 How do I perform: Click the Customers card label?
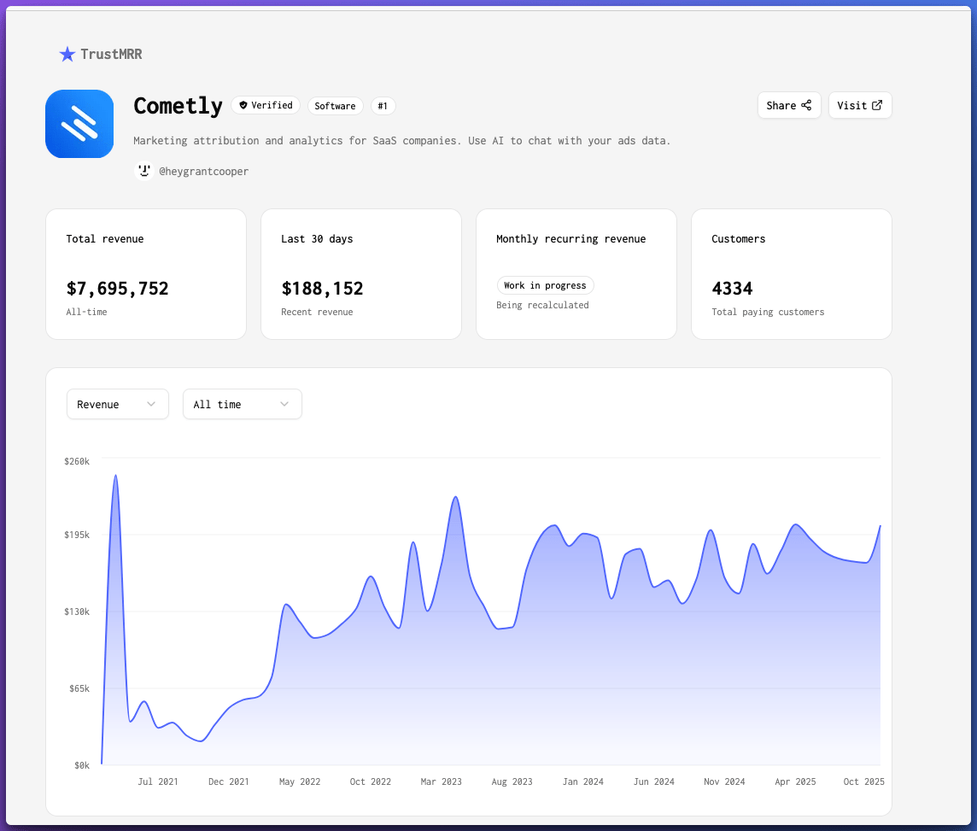(739, 238)
